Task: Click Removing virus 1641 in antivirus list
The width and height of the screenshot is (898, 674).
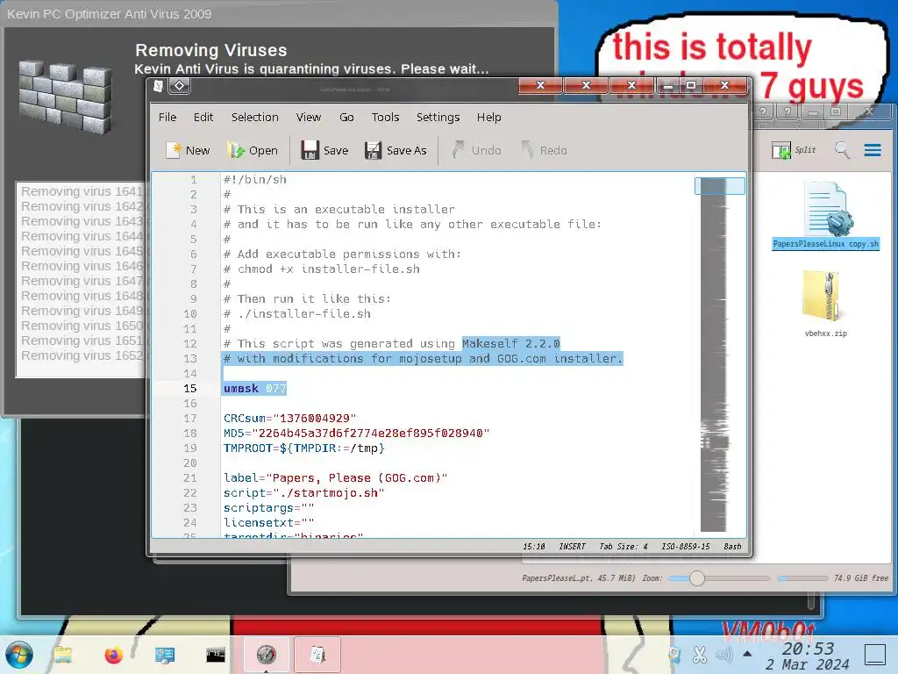Action: (x=82, y=191)
